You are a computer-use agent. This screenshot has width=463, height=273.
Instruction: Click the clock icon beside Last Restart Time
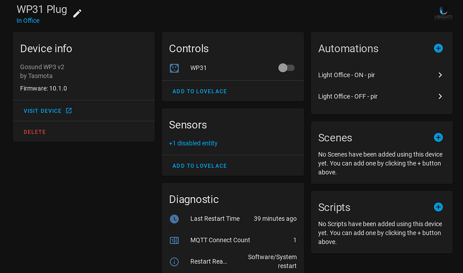pyautogui.click(x=174, y=218)
